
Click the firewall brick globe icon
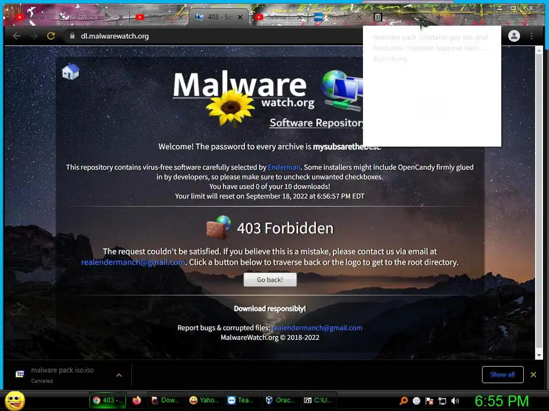coord(219,227)
